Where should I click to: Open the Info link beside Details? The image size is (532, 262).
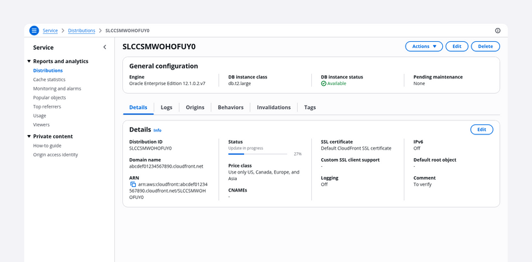[x=158, y=130]
